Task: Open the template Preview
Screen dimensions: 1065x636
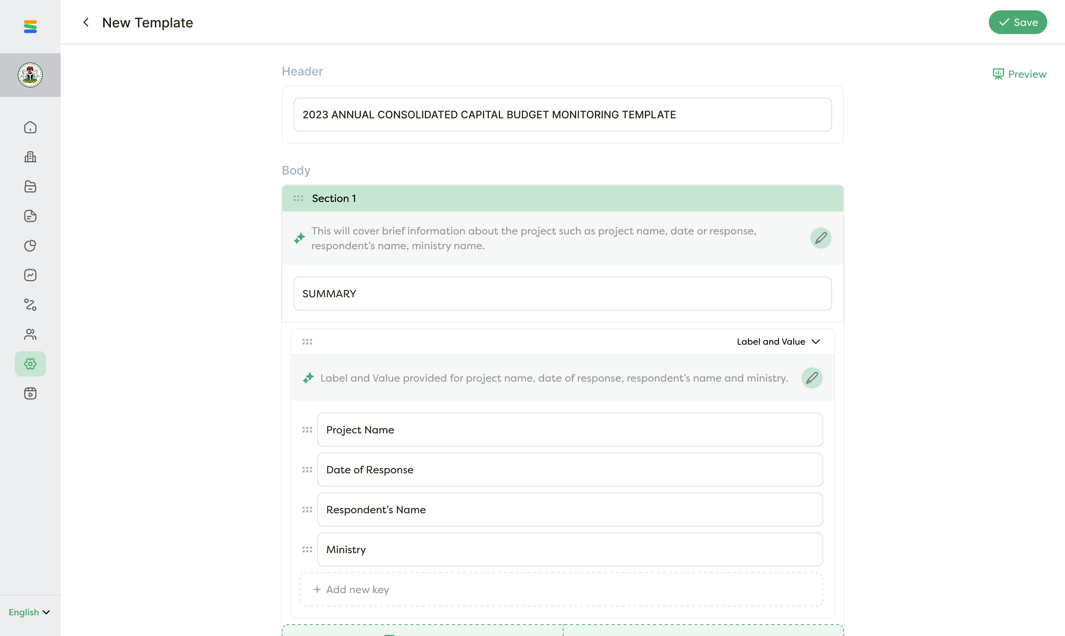Action: (1019, 74)
